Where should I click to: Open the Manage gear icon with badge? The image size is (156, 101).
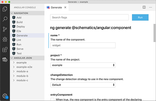[x=5, y=96]
